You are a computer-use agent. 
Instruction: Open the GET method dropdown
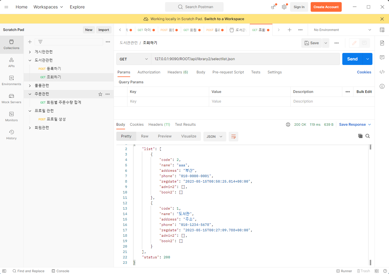tap(134, 59)
